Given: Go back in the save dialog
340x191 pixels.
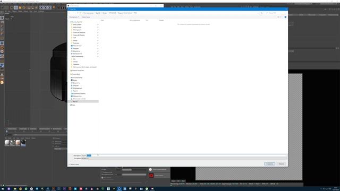Looking at the screenshot, I should [x=70, y=13].
